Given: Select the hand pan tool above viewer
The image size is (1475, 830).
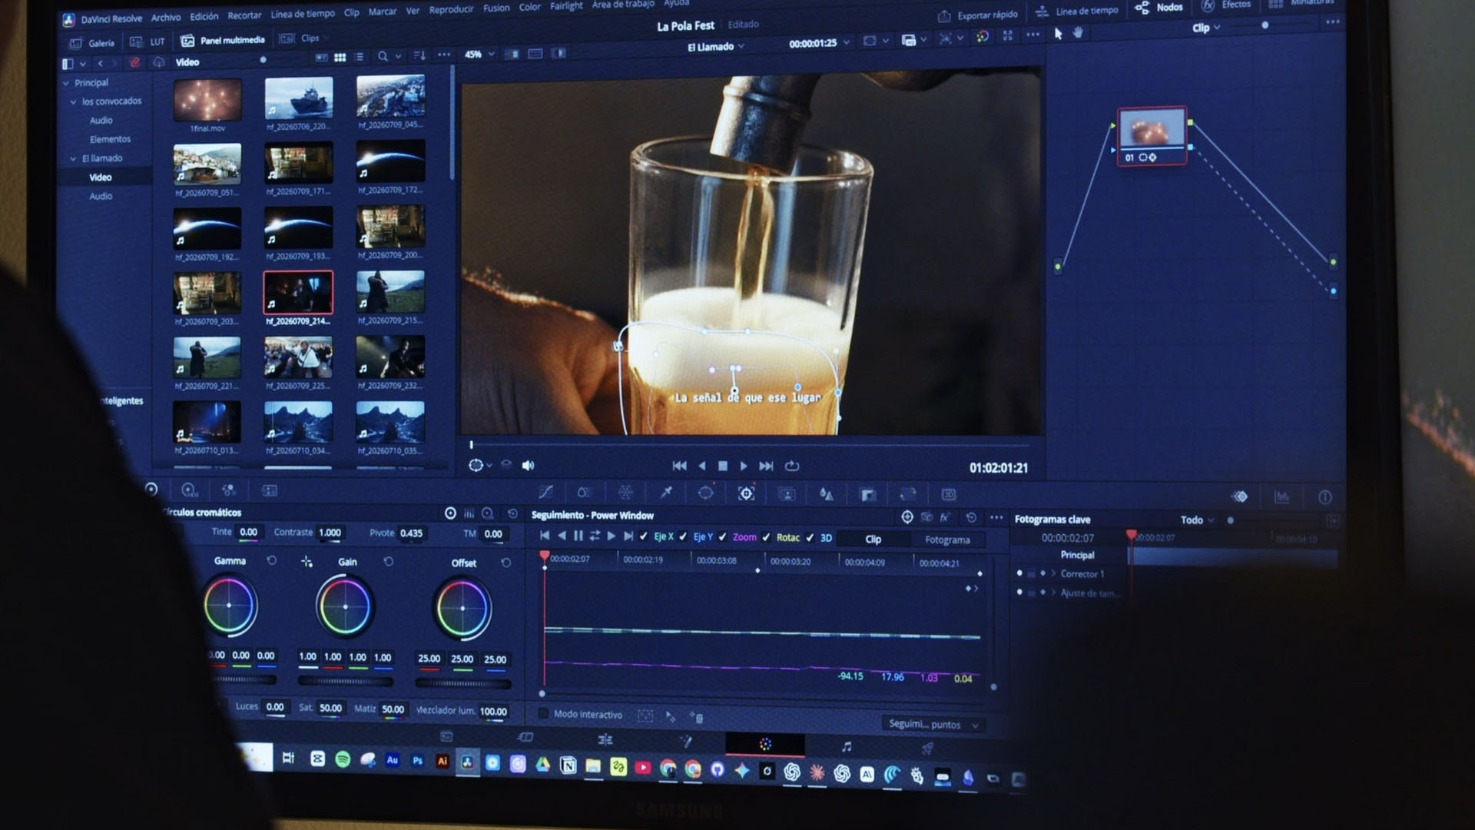Looking at the screenshot, I should point(1078,32).
